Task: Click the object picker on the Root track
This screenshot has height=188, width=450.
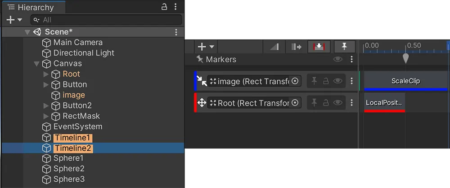Action: [295, 103]
